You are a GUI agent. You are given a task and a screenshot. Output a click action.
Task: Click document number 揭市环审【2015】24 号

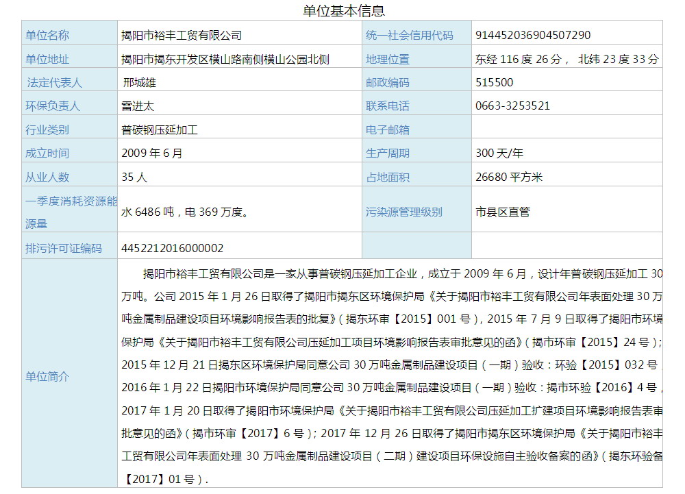590,342
